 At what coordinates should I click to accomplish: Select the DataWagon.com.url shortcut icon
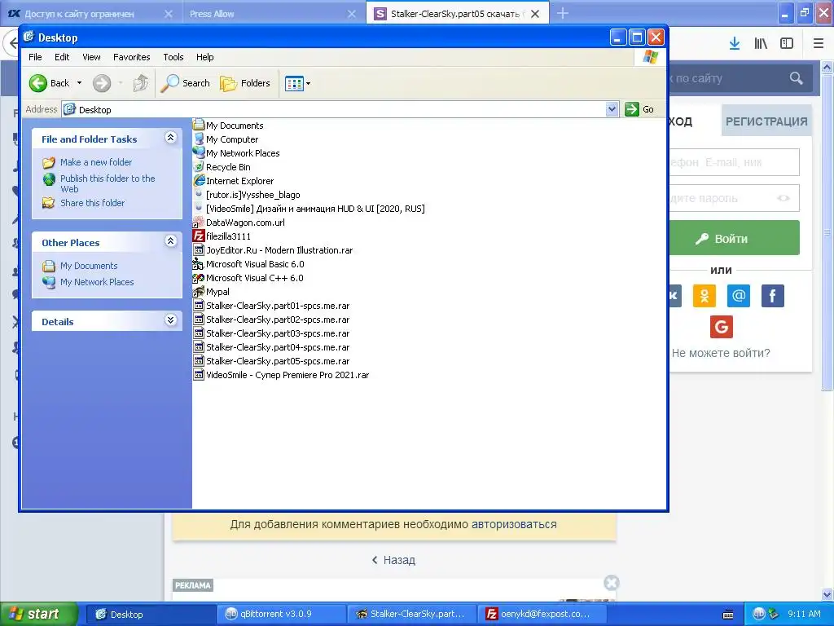pyautogui.click(x=199, y=223)
